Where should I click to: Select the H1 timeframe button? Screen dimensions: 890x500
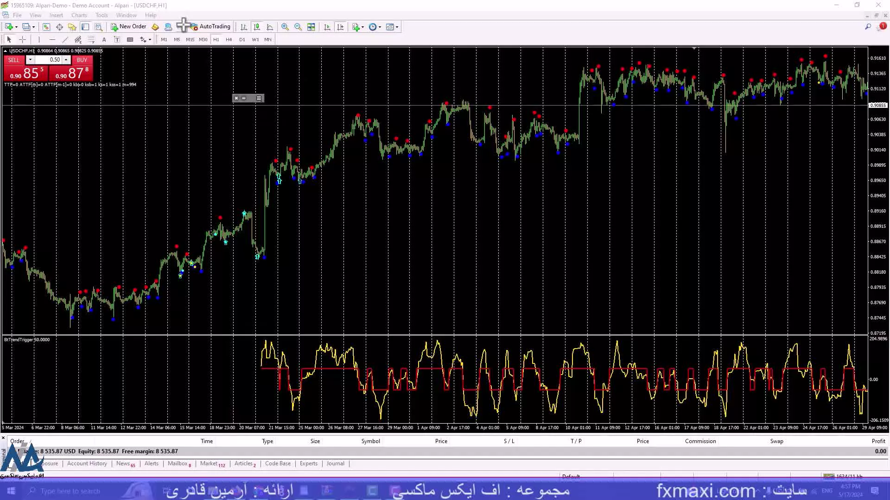[x=216, y=39]
